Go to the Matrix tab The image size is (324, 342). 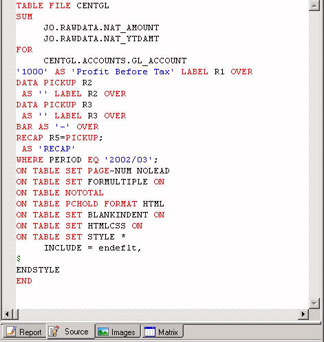(x=162, y=332)
